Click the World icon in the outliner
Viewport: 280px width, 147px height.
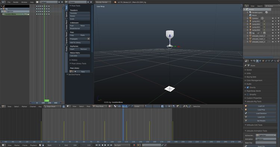pyautogui.click(x=251, y=15)
